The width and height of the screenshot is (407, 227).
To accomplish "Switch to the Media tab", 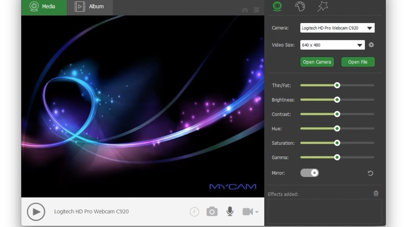I will click(44, 7).
